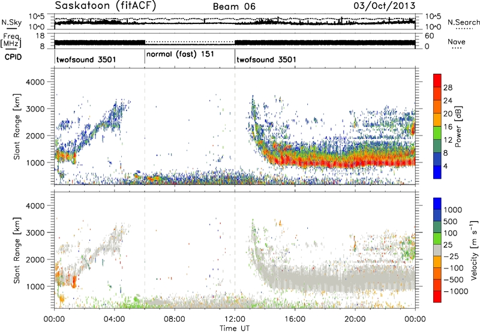Screen dimensions: 480x332
Task: Click the CPID row label
Action: coord(13,57)
